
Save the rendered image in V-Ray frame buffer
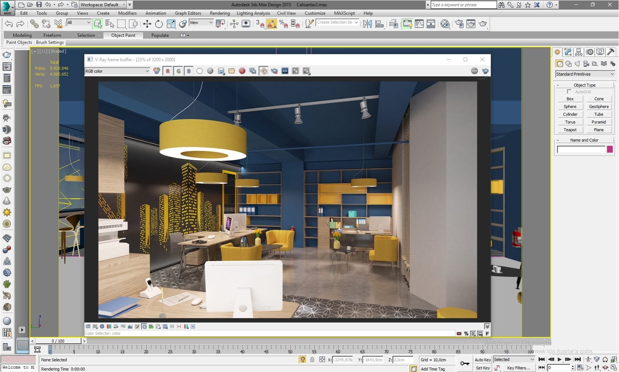coord(221,71)
